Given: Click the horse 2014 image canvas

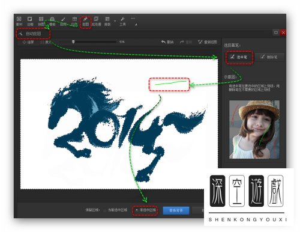Looking at the screenshot, I should (x=119, y=124).
